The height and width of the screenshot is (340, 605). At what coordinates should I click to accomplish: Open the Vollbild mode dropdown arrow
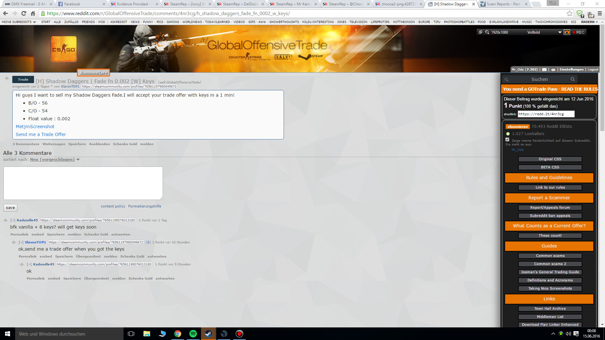[560, 32]
